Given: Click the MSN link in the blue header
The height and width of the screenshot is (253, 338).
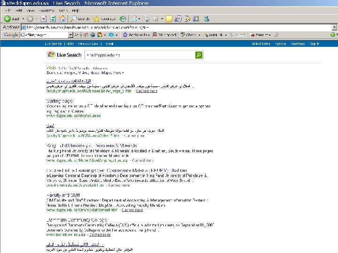Looking at the screenshot, I should click(x=70, y=44).
